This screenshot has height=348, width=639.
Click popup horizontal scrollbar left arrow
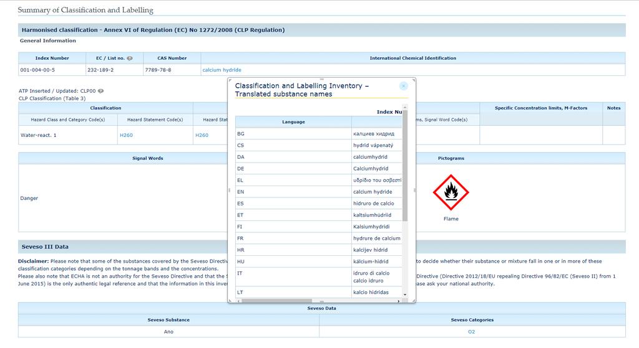tap(238, 301)
